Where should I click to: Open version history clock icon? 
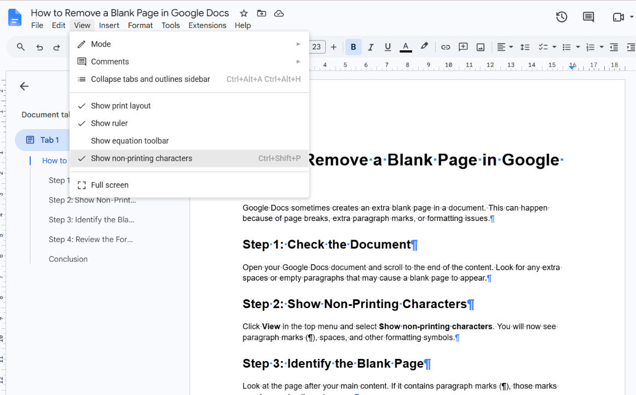tap(562, 17)
